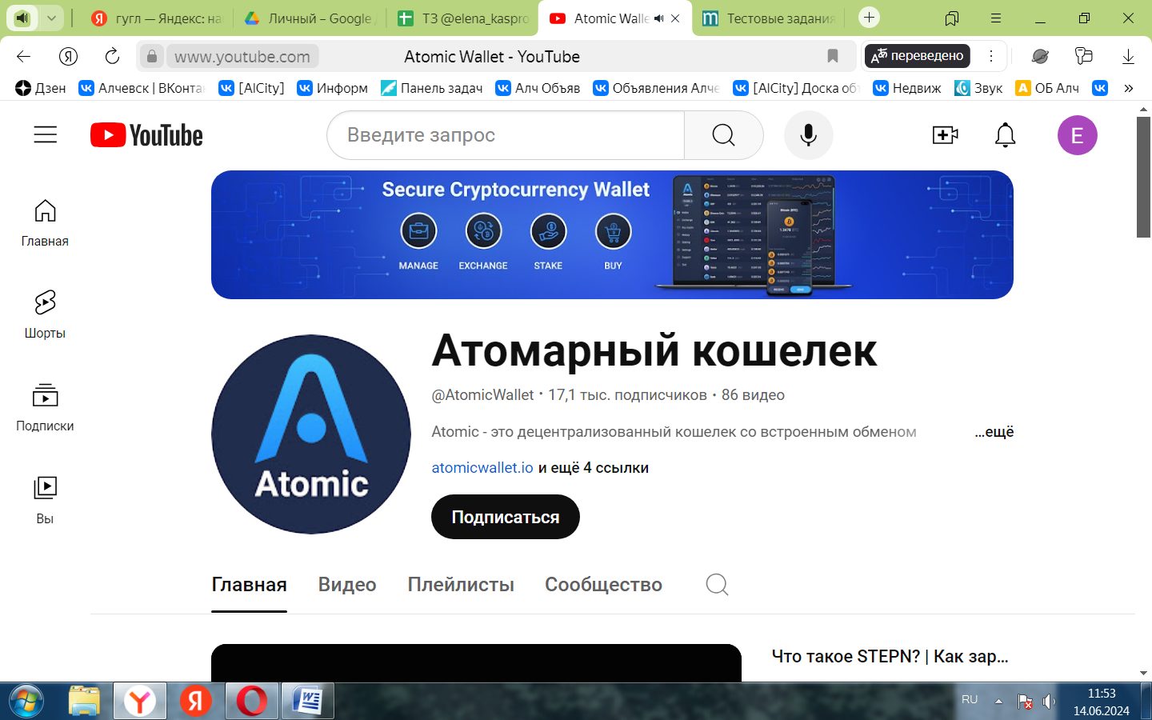This screenshot has height=720, width=1152.
Task: Toggle the sound indicator at tab bar left
Action: click(x=22, y=18)
